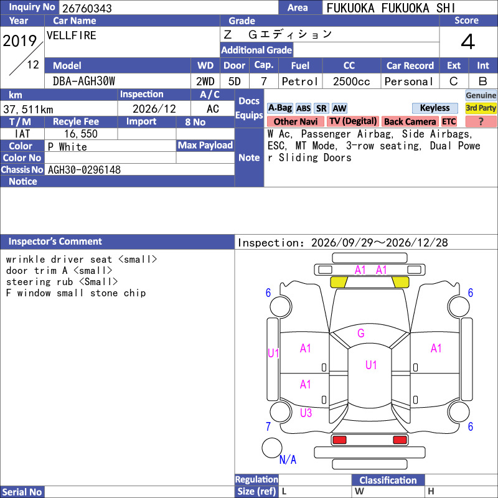The width and height of the screenshot is (498, 498).
Task: Click the U3 mark on rear panel
Action: coord(306,413)
